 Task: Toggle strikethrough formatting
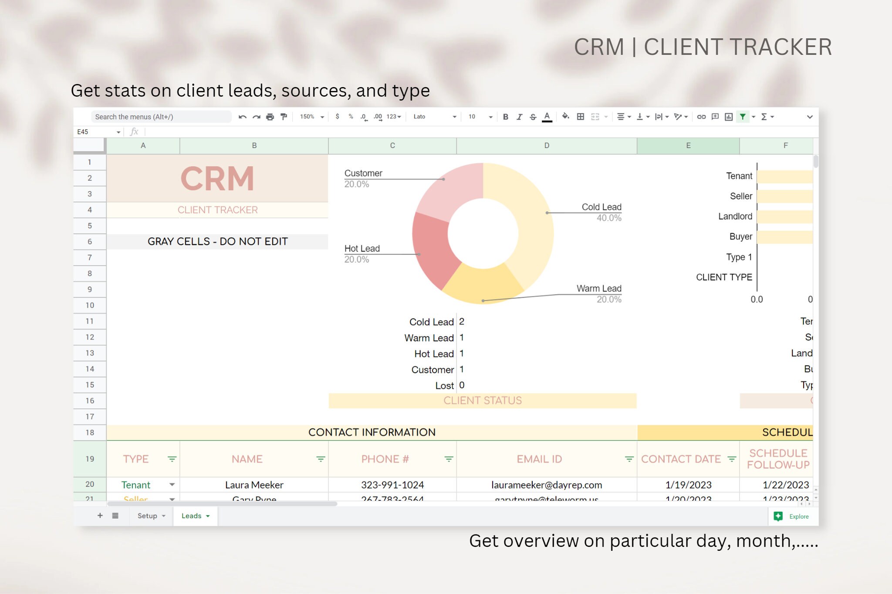[x=533, y=116]
